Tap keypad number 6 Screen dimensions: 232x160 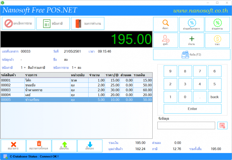[x=214, y=71]
